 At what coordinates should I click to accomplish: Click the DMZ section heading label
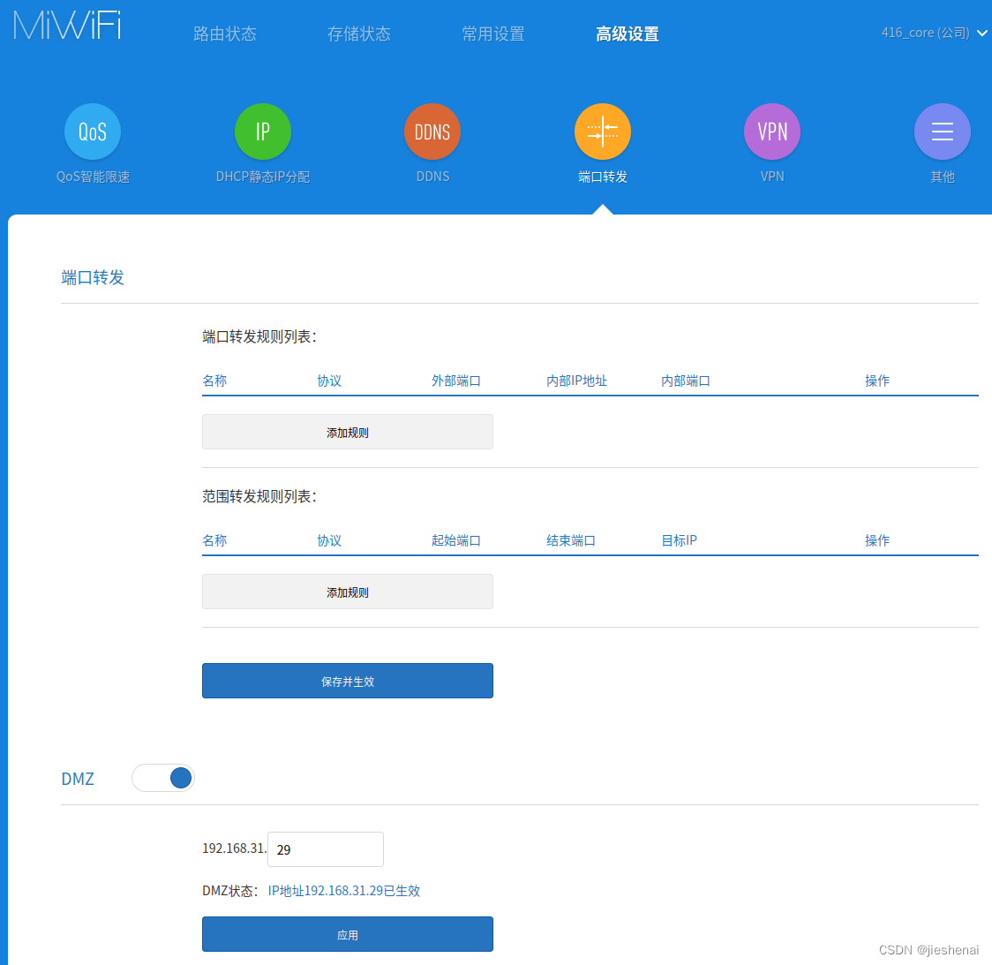[x=77, y=779]
